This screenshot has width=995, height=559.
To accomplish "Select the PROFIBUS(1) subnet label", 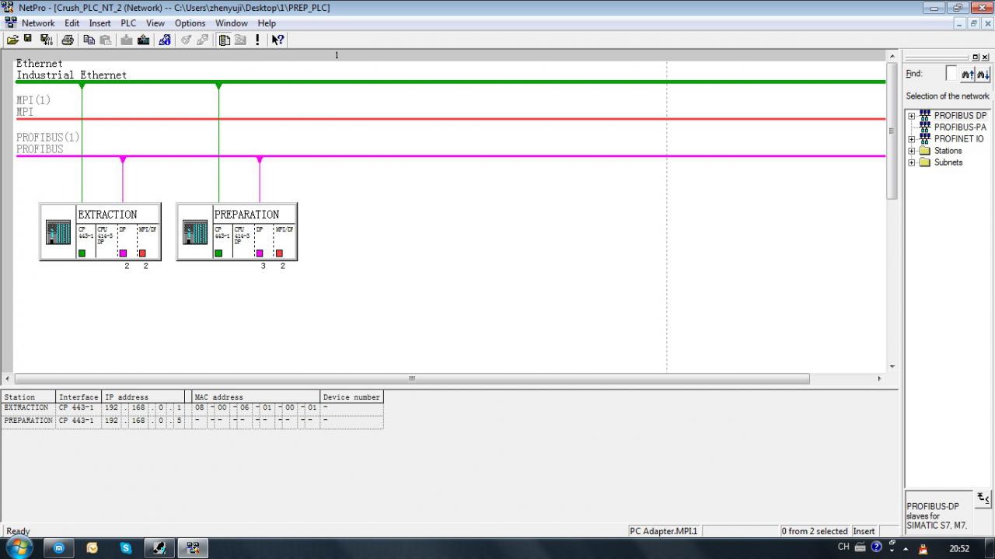I will (x=48, y=138).
